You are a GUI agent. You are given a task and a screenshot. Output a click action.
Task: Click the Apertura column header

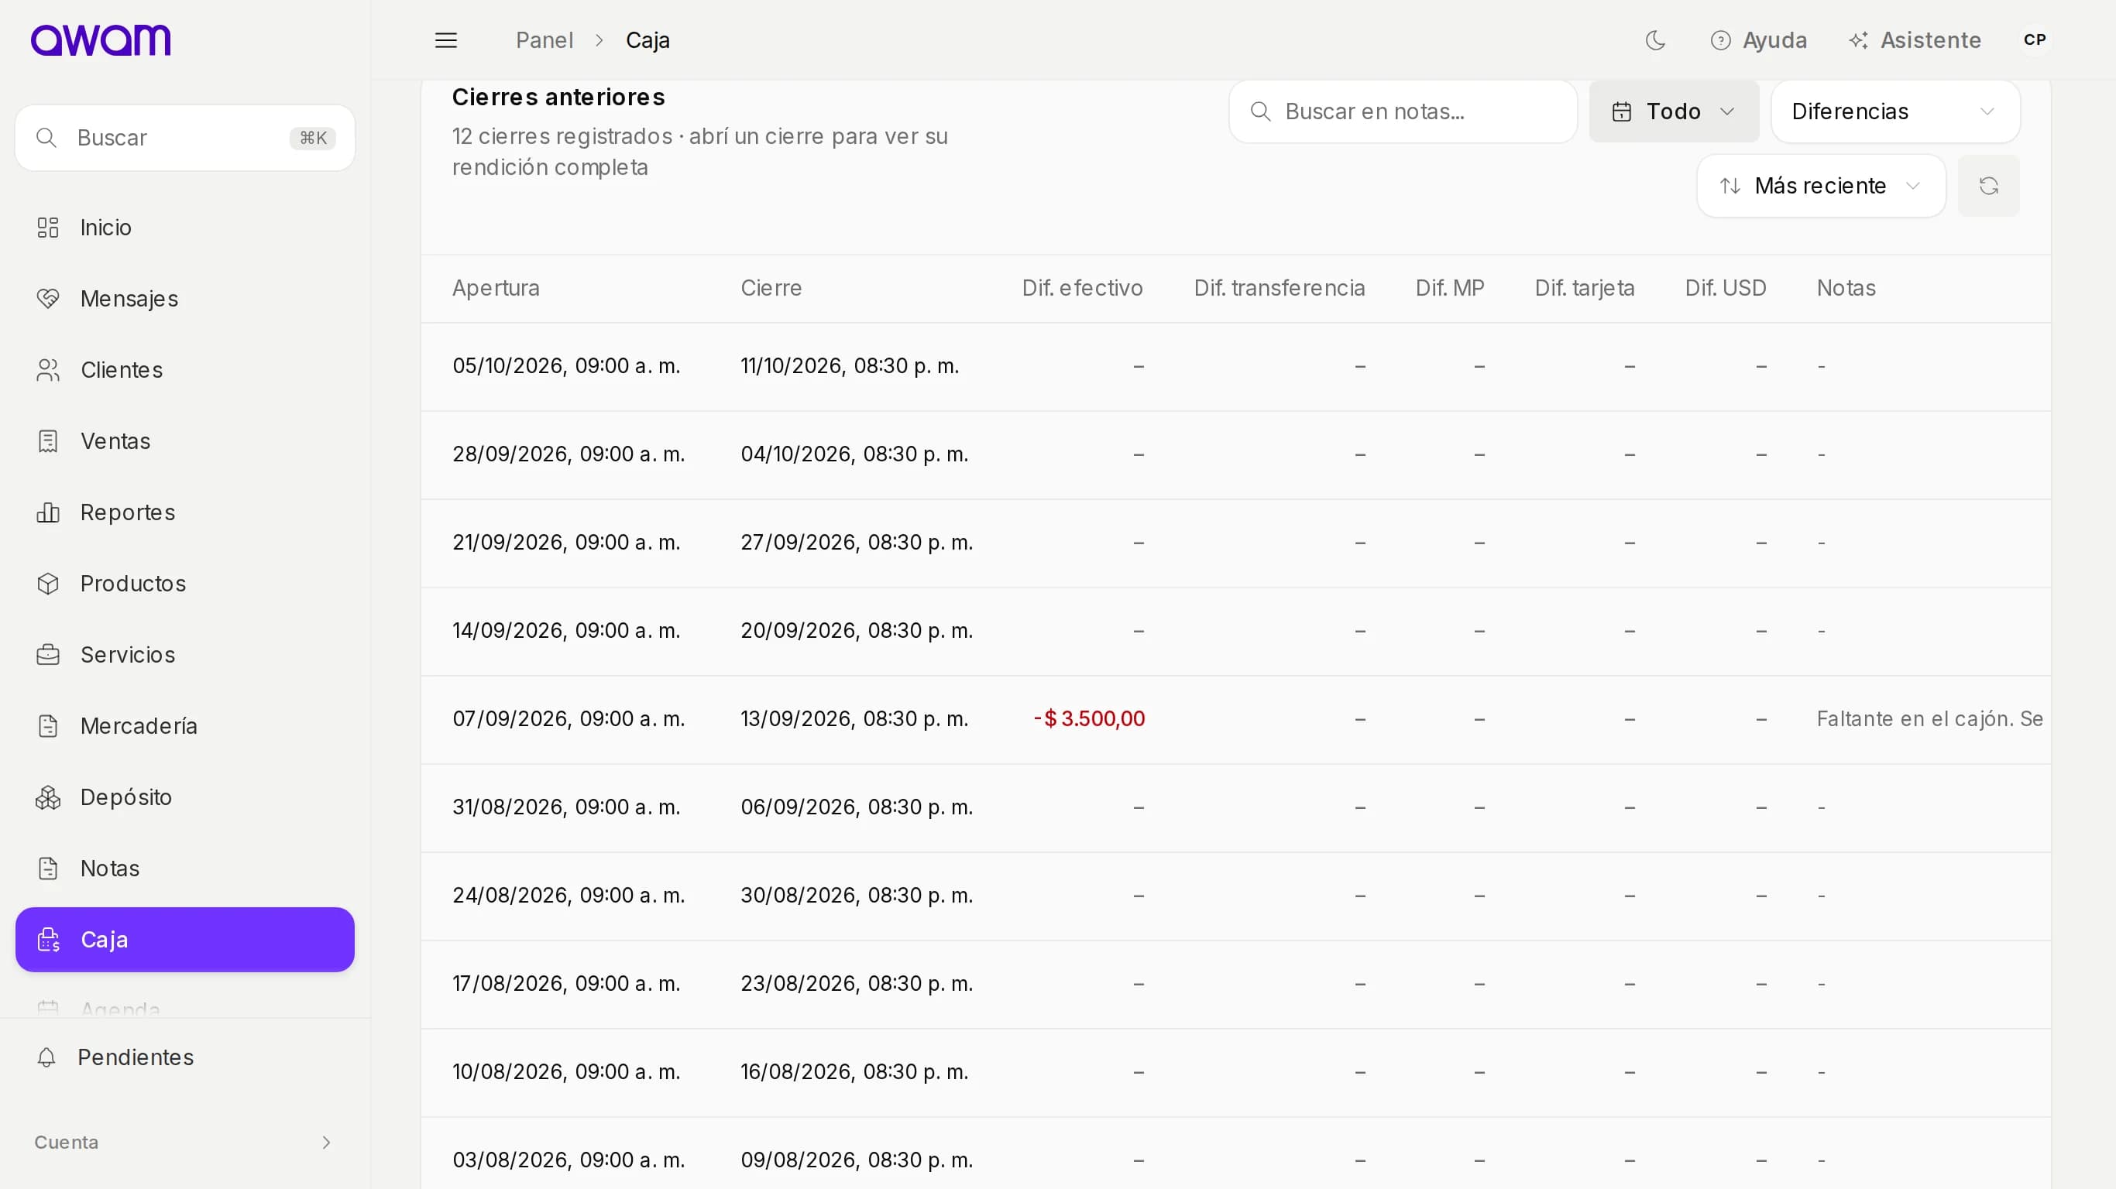496,288
